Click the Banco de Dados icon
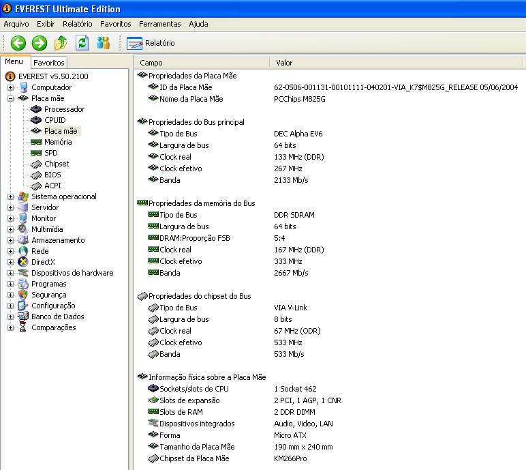The height and width of the screenshot is (470, 526). (x=23, y=317)
